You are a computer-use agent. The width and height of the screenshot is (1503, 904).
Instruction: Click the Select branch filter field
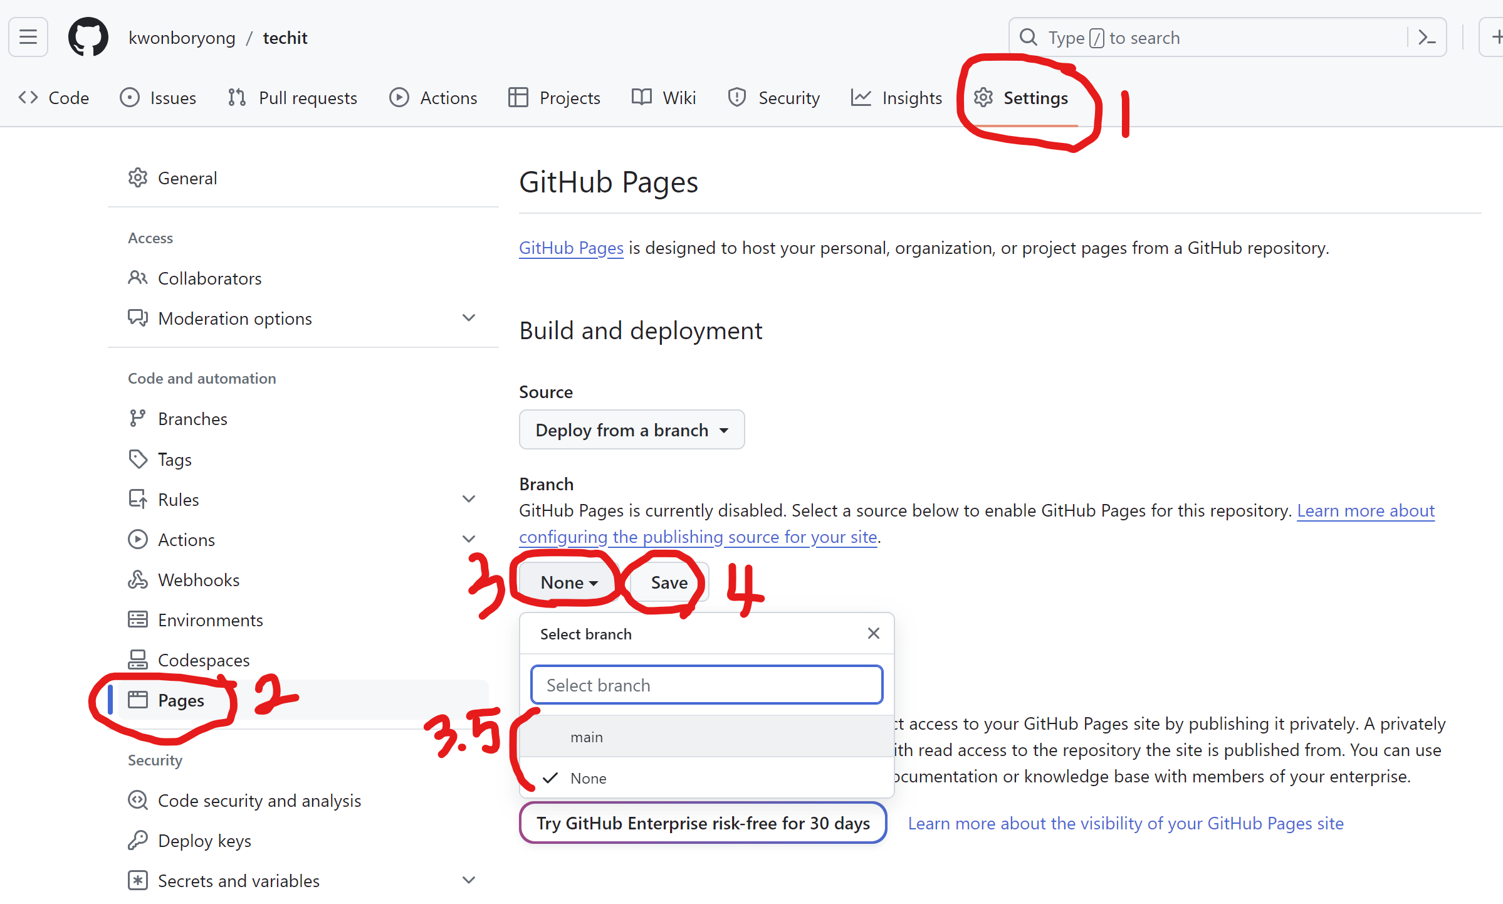point(706,685)
